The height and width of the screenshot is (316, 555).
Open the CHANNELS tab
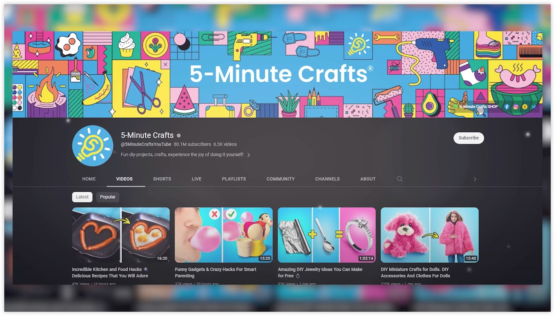327,179
